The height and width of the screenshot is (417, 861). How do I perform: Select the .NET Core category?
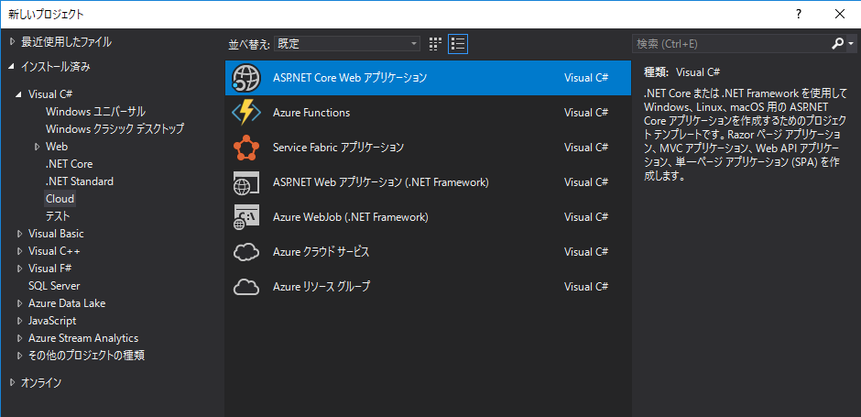coord(70,164)
